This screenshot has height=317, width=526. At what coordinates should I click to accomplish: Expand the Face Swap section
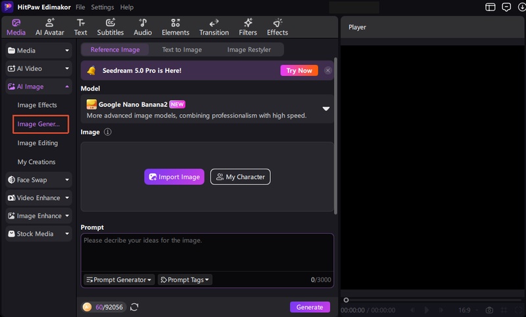(39, 180)
